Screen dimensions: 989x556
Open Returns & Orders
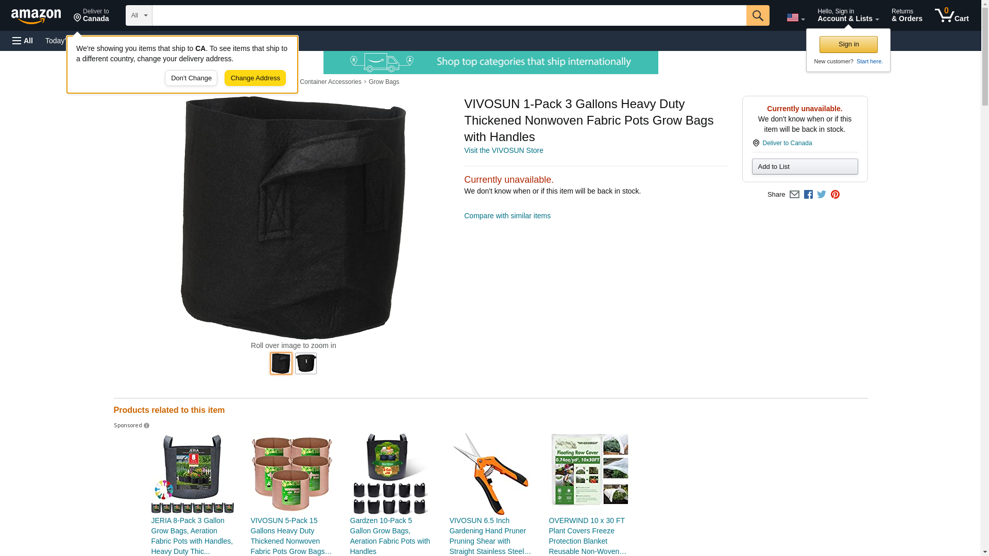click(x=907, y=15)
